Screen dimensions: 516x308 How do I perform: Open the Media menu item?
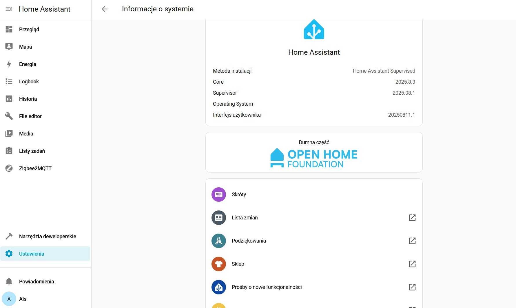coord(45,133)
